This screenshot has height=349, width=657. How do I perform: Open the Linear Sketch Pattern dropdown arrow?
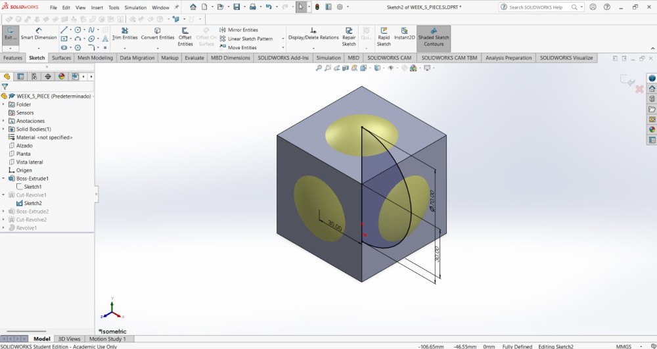point(283,39)
